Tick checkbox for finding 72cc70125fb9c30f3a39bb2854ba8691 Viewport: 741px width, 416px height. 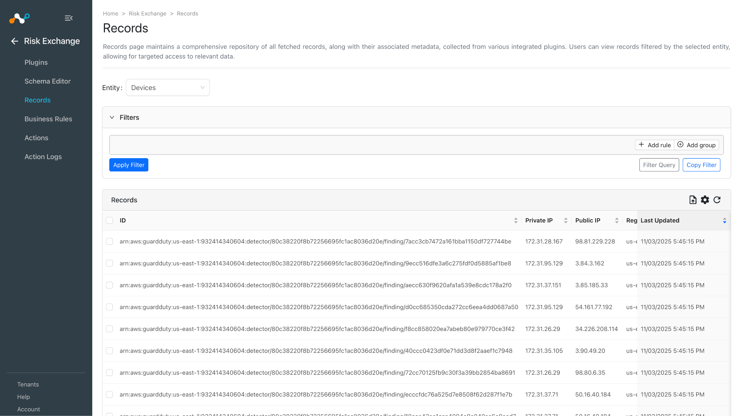tap(109, 373)
